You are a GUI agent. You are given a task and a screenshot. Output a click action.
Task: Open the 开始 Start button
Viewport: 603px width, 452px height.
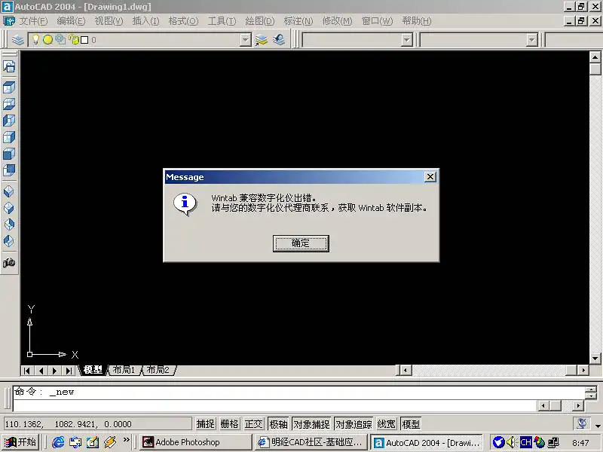click(21, 442)
